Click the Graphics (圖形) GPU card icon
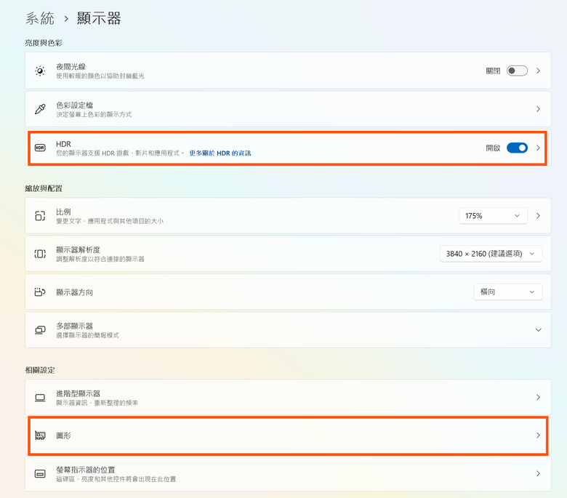 [40, 435]
